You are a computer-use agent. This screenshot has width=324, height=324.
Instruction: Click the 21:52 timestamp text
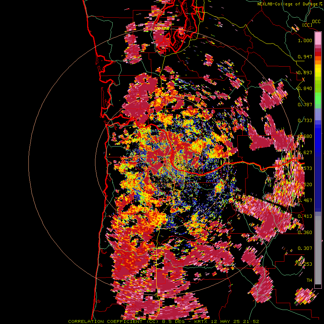[251, 321]
